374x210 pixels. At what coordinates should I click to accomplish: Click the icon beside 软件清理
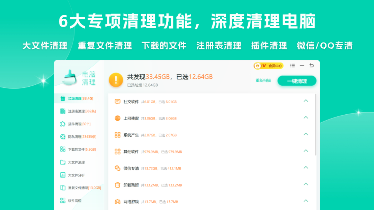(x=63, y=200)
